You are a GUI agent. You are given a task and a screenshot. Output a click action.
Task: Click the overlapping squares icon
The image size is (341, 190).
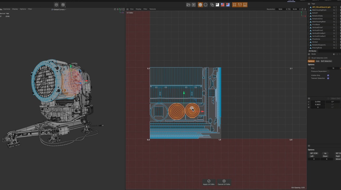tap(212, 5)
